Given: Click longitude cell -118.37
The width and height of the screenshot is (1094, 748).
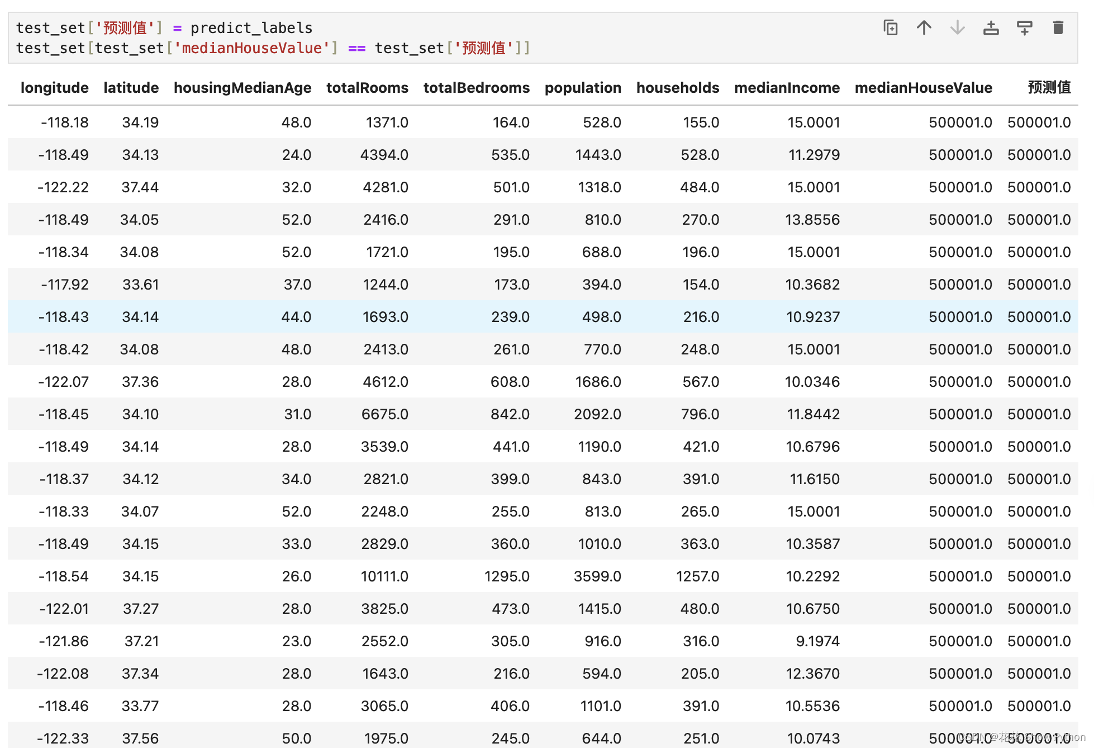Looking at the screenshot, I should tap(64, 479).
